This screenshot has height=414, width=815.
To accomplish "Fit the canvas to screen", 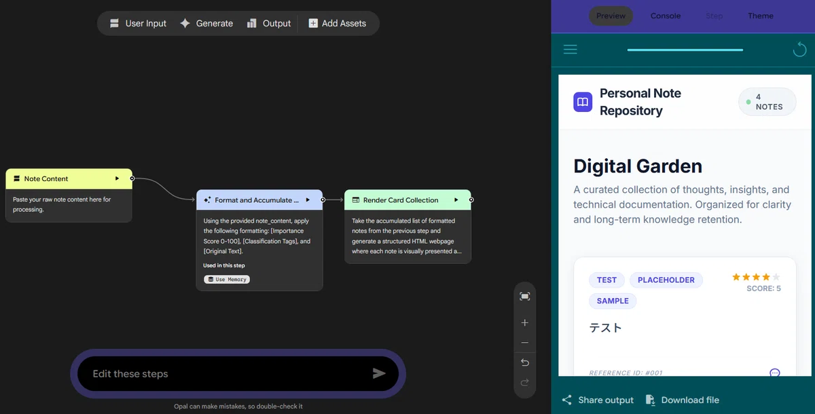I will pyautogui.click(x=524, y=297).
